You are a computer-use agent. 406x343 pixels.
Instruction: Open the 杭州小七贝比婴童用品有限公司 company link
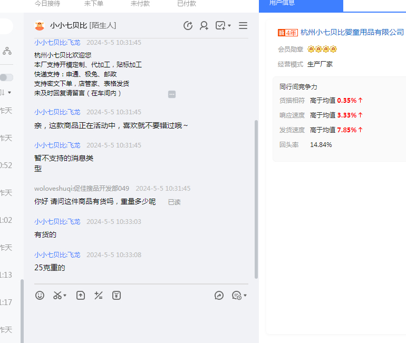coord(352,33)
